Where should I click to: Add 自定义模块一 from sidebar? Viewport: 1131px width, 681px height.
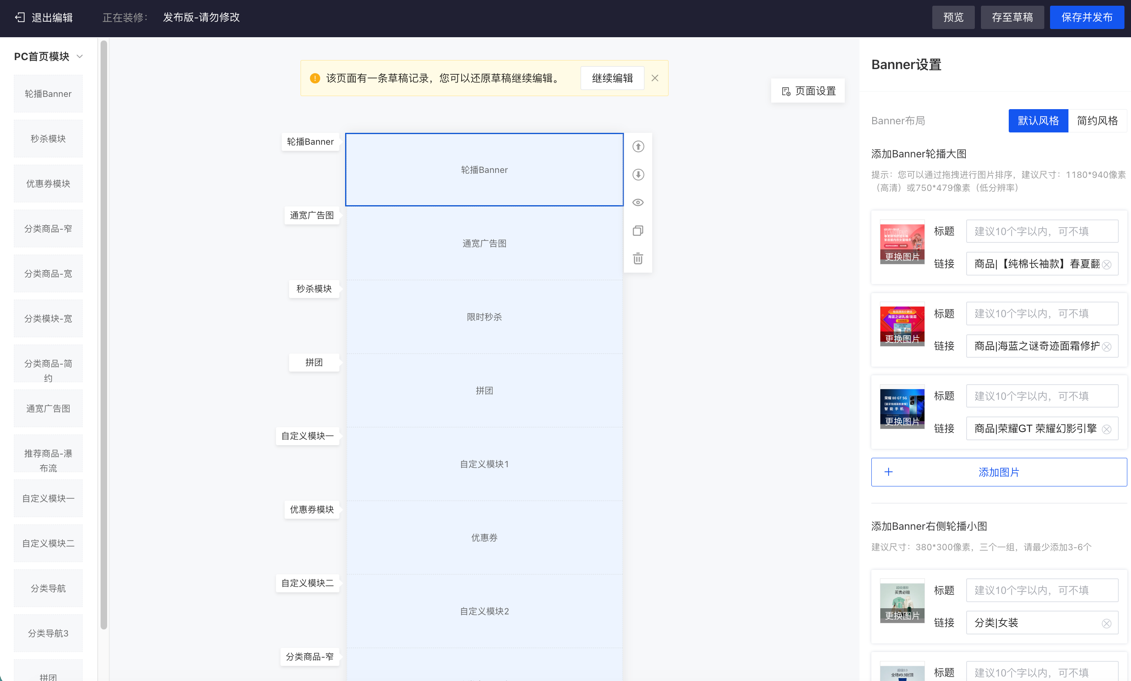click(x=48, y=498)
